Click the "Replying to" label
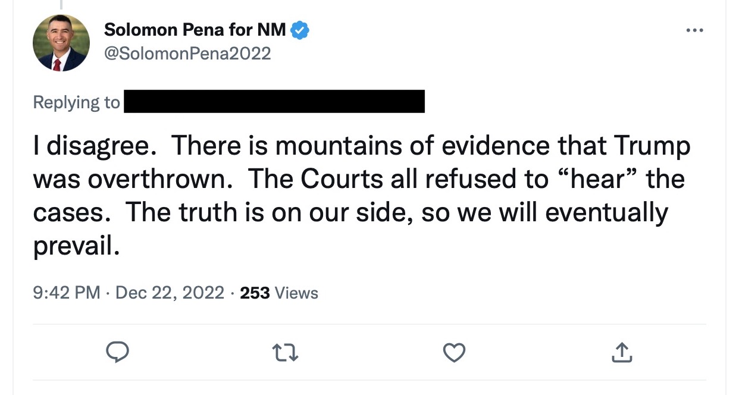This screenshot has width=739, height=395. pyautogui.click(x=76, y=102)
